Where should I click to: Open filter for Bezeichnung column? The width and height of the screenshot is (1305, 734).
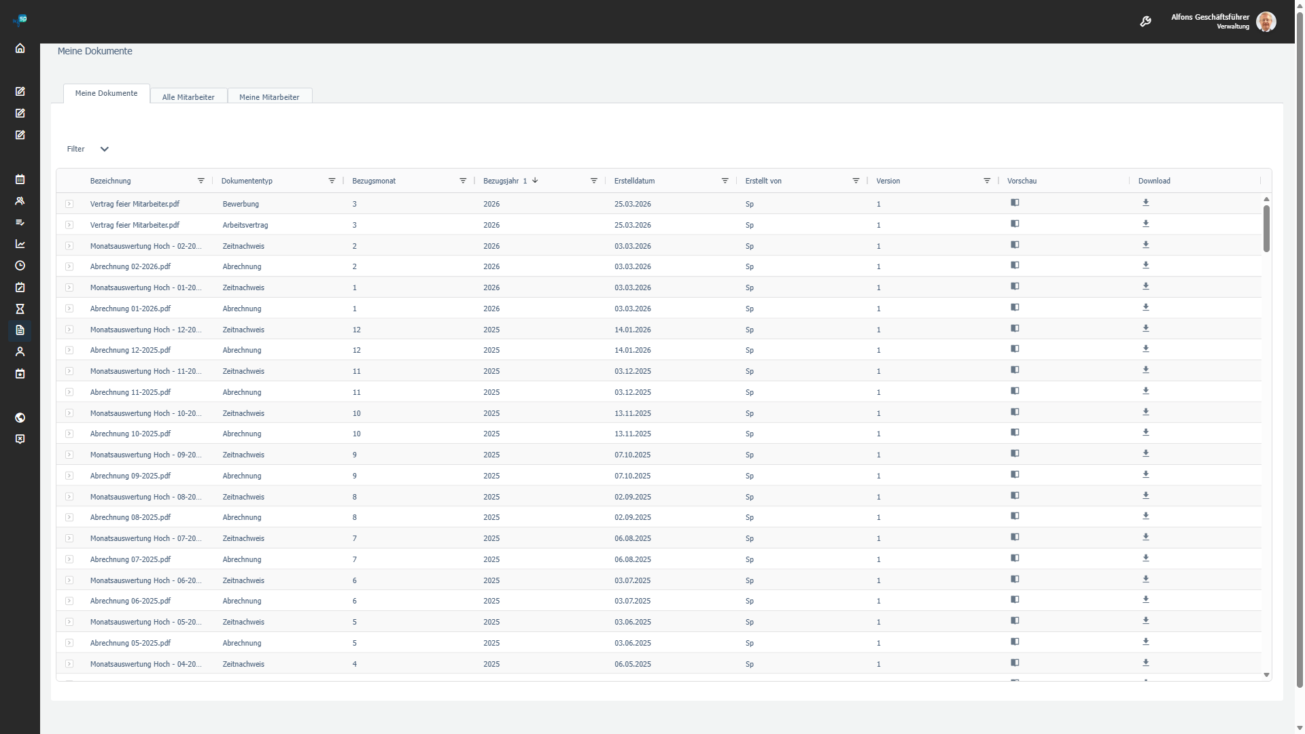click(x=201, y=181)
